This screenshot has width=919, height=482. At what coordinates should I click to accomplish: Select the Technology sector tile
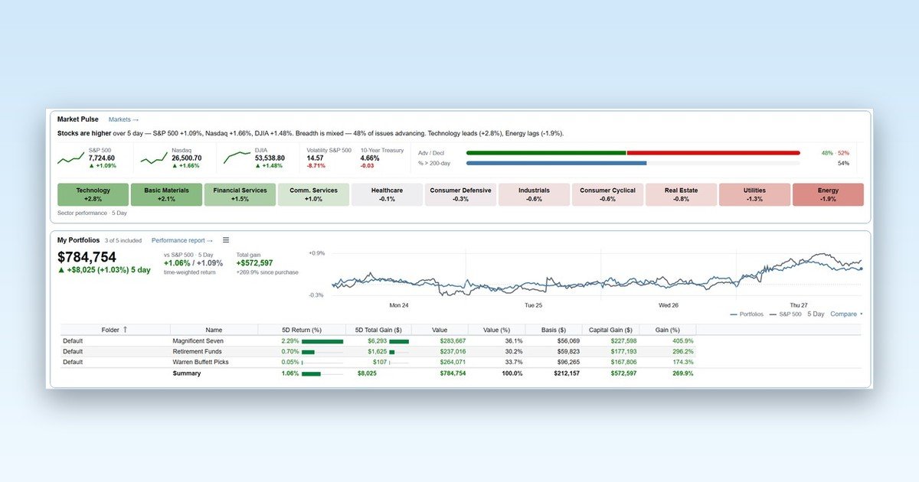93,194
